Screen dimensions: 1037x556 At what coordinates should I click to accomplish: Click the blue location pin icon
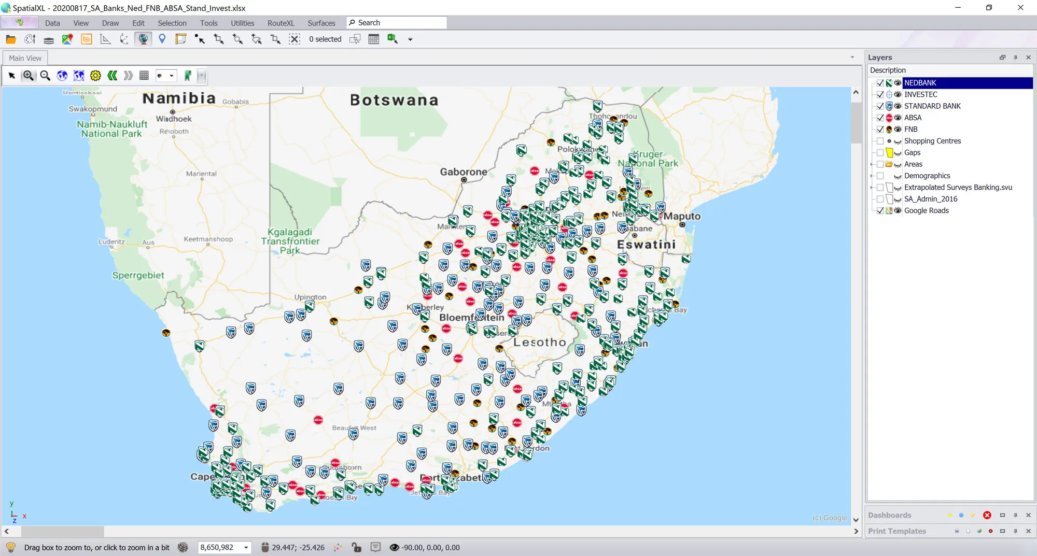[162, 39]
